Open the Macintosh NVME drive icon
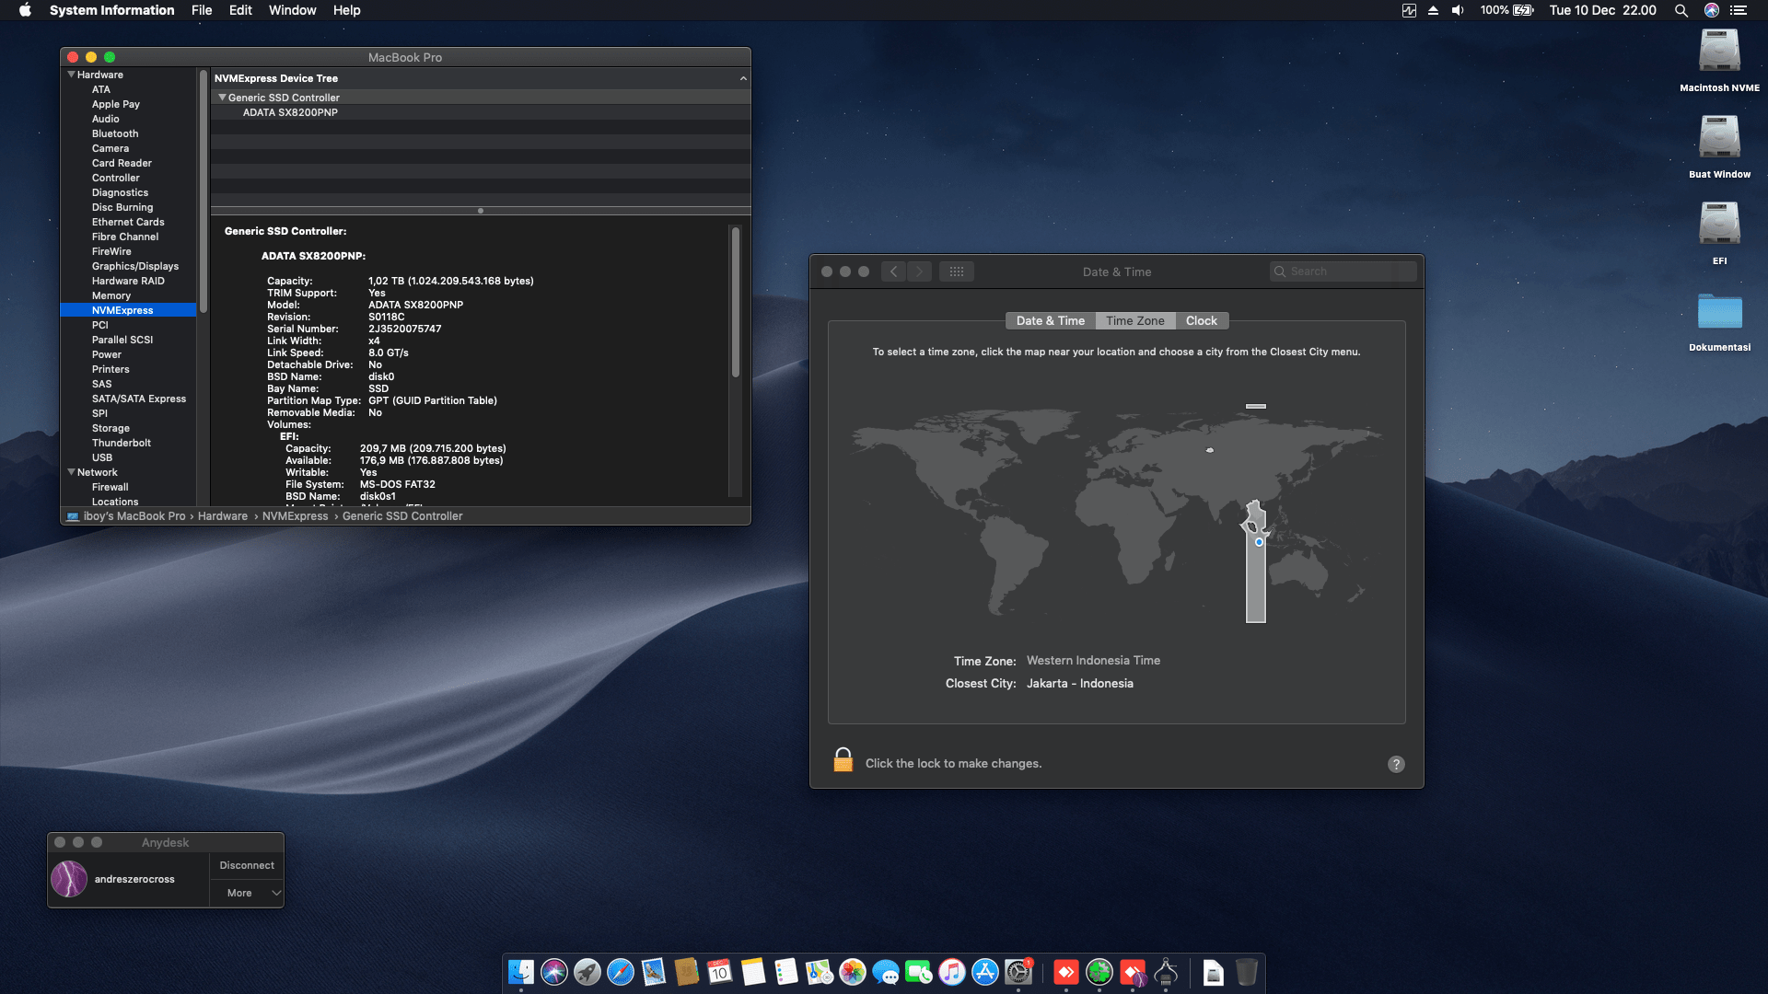Image resolution: width=1768 pixels, height=994 pixels. [x=1719, y=52]
